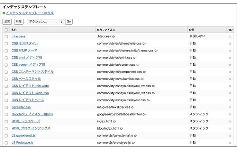Open CSS ベーススタイル template link
Image resolution: width=237 pixels, height=159 pixels.
(x=26, y=79)
